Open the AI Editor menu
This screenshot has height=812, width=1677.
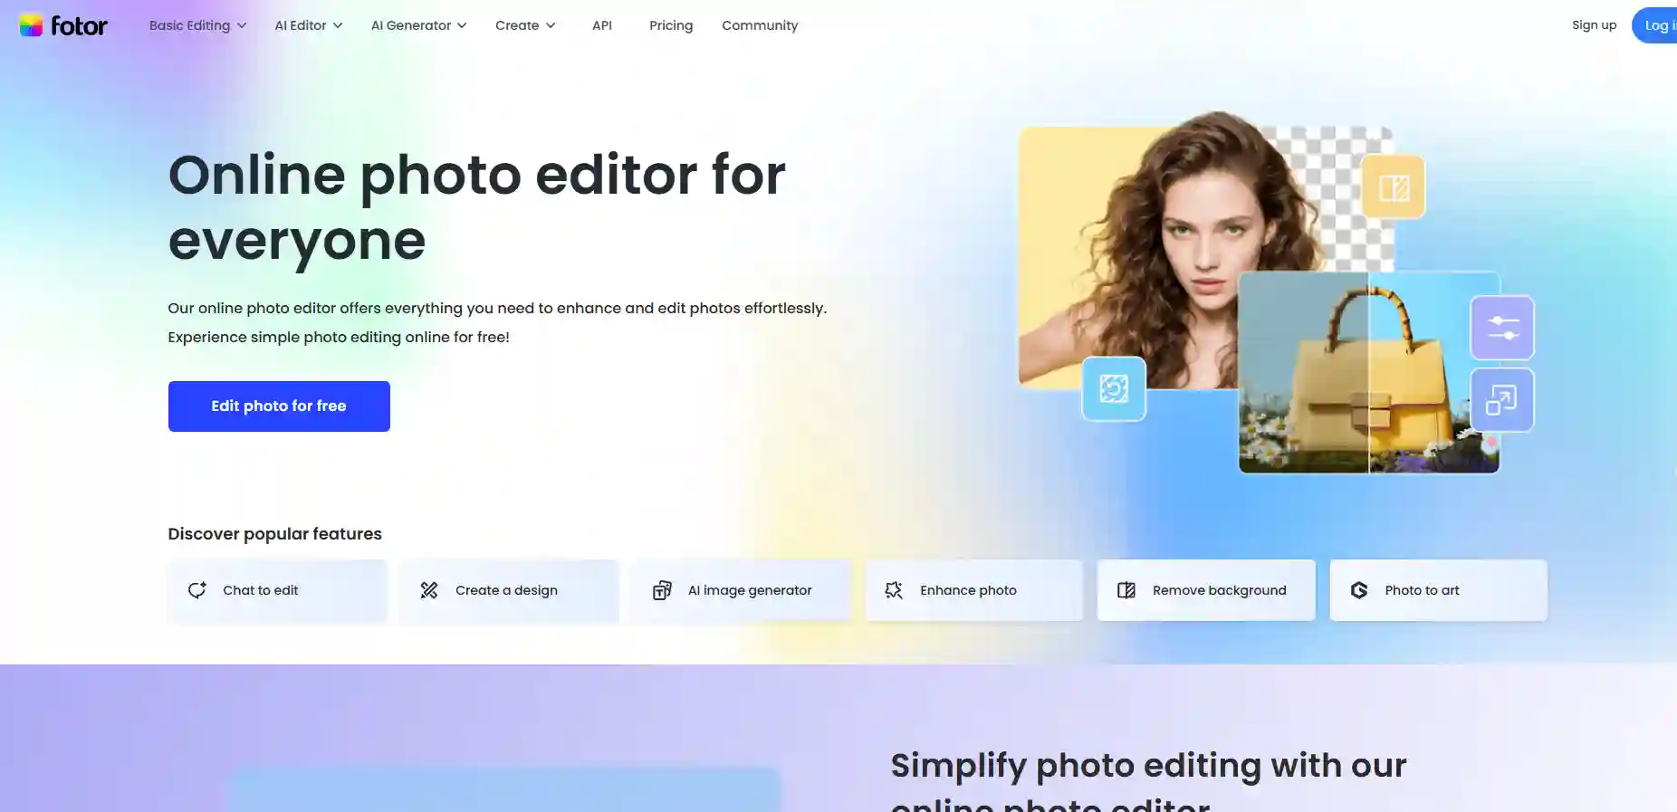click(309, 25)
